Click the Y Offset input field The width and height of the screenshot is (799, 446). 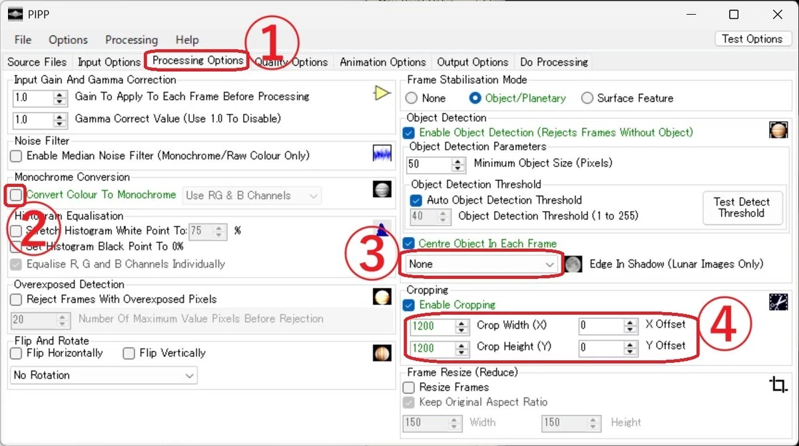[x=601, y=347]
